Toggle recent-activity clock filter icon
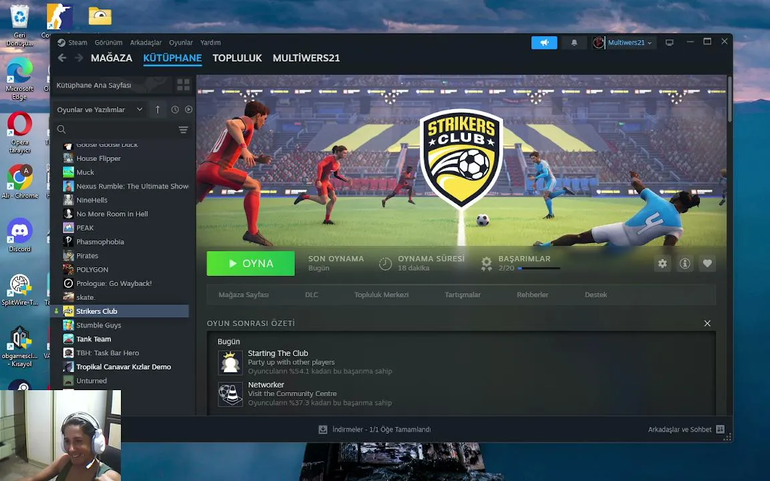Image resolution: width=770 pixels, height=481 pixels. pyautogui.click(x=175, y=110)
